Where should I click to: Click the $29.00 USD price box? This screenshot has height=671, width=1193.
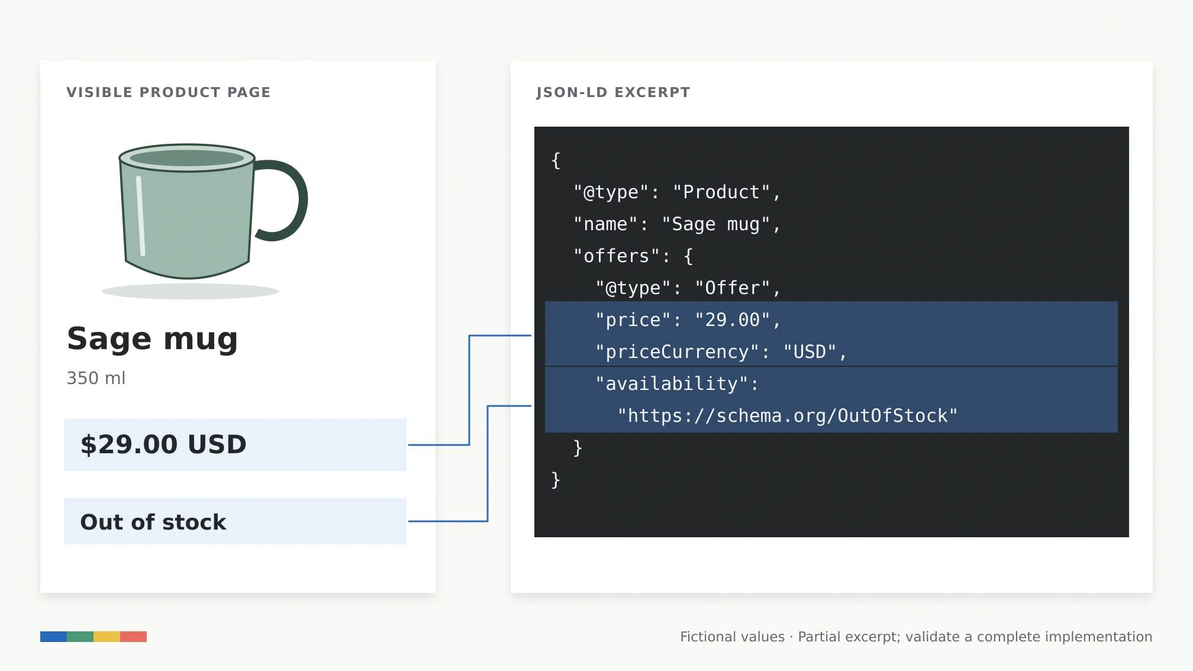pyautogui.click(x=235, y=444)
